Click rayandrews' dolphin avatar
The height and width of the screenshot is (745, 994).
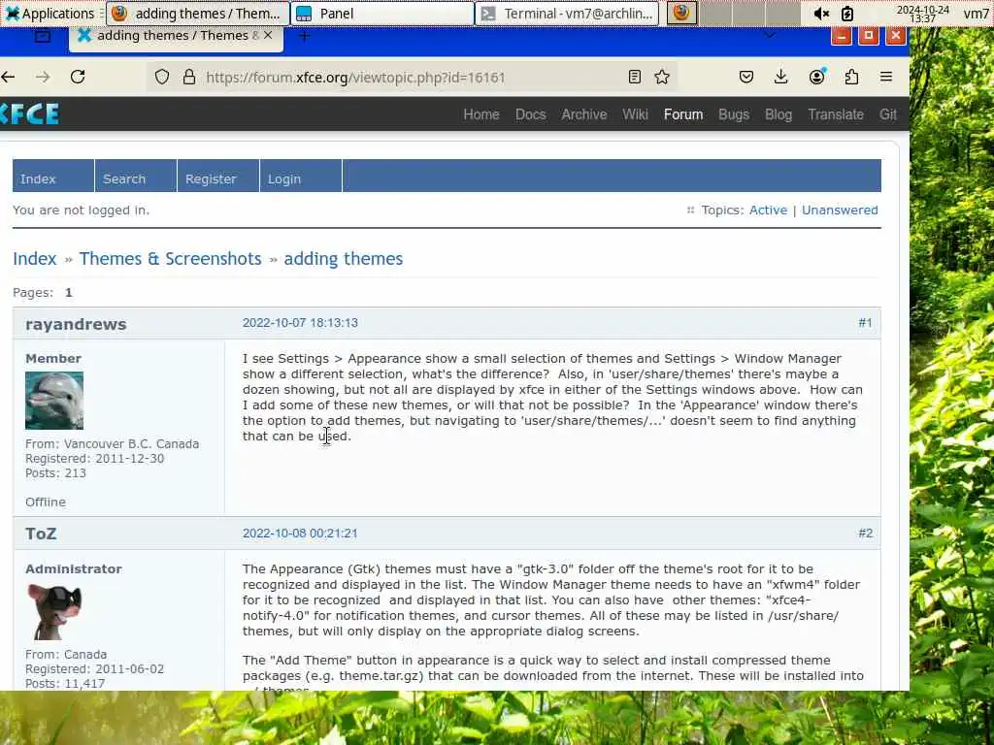(54, 401)
